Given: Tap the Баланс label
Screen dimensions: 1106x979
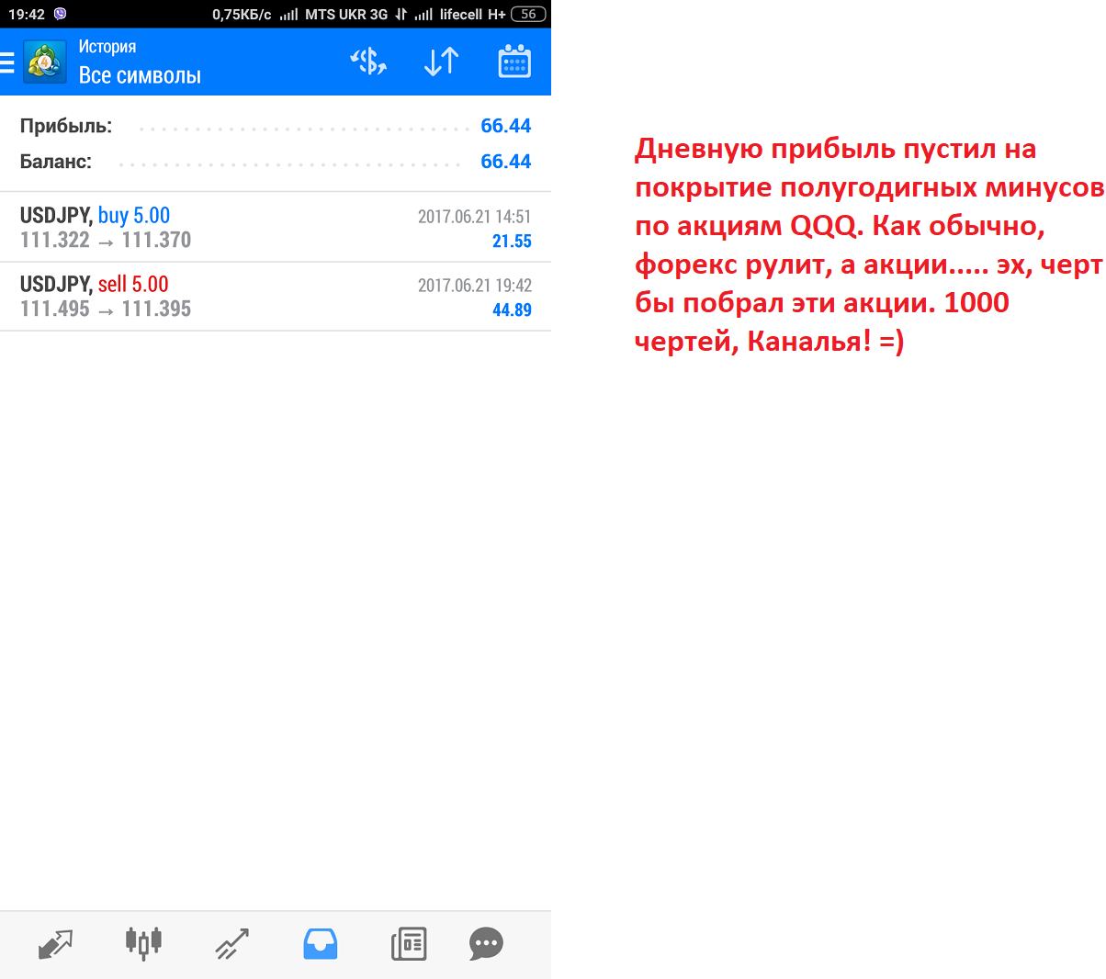Looking at the screenshot, I should click(x=56, y=162).
